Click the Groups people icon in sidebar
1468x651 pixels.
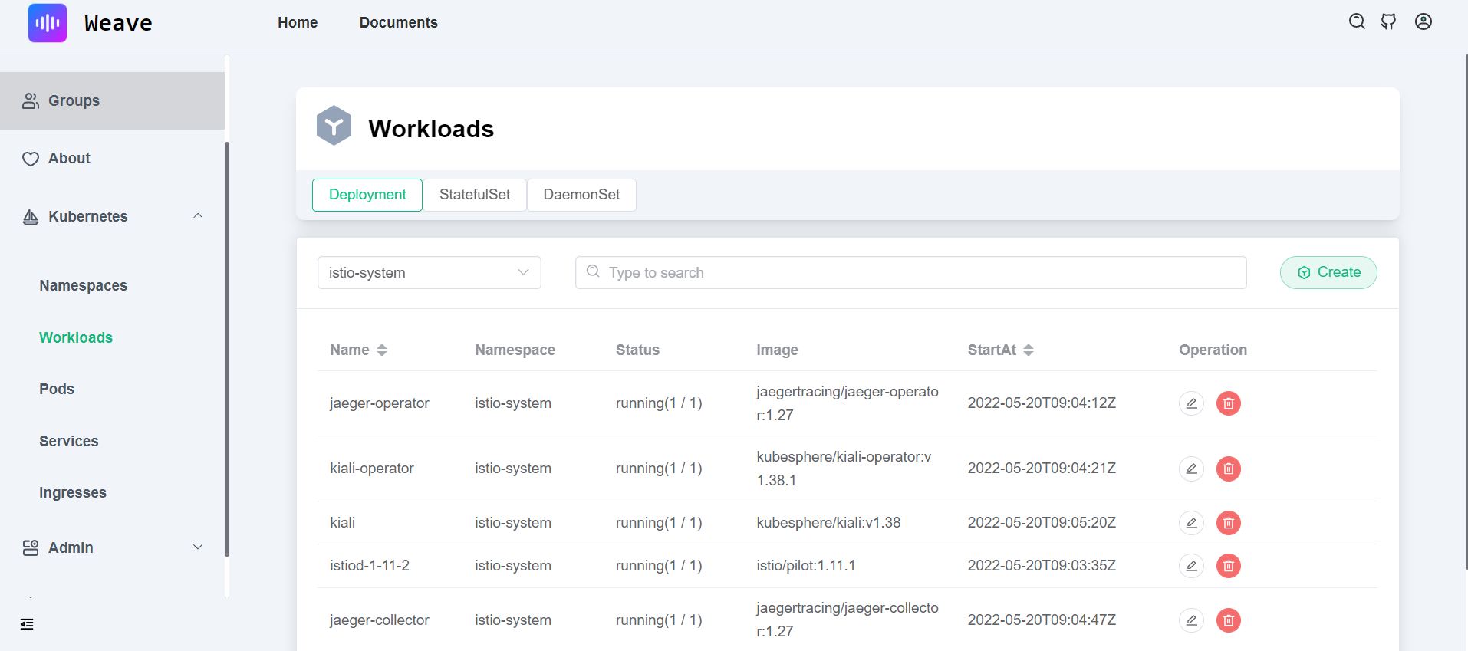[31, 100]
